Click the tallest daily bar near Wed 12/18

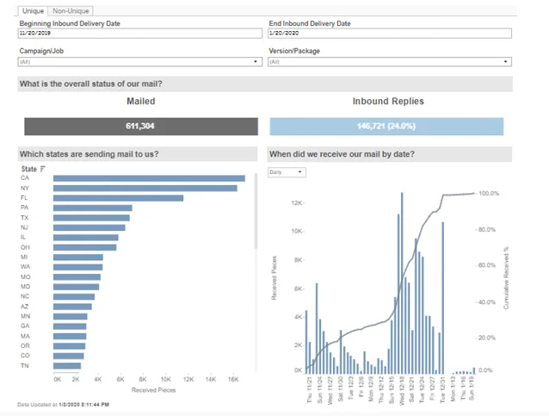402,283
